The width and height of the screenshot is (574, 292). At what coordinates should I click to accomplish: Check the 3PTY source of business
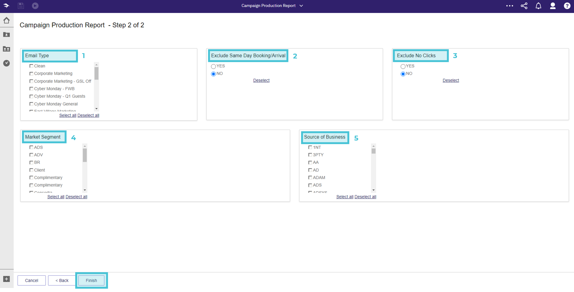[x=310, y=155]
